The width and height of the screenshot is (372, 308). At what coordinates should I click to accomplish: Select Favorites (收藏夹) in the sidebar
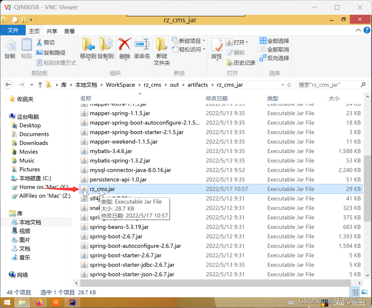pyautogui.click(x=21, y=99)
